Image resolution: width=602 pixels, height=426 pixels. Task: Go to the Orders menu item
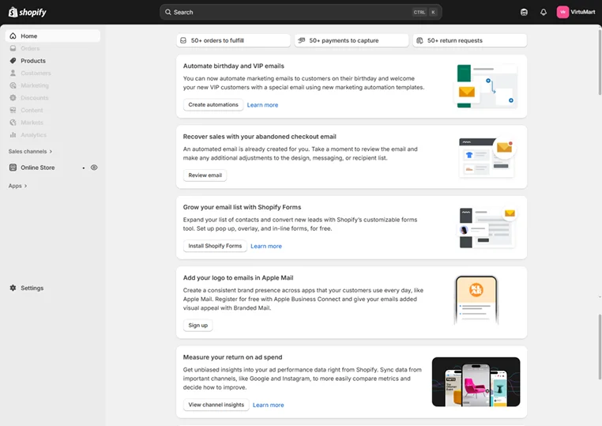[x=30, y=48]
